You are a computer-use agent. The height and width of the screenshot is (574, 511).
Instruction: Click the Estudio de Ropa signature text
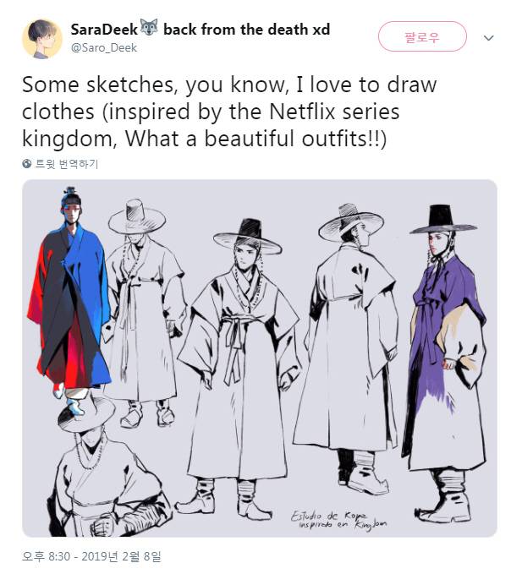(339, 521)
